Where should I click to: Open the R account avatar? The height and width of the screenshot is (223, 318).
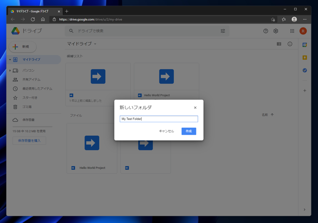[303, 31]
